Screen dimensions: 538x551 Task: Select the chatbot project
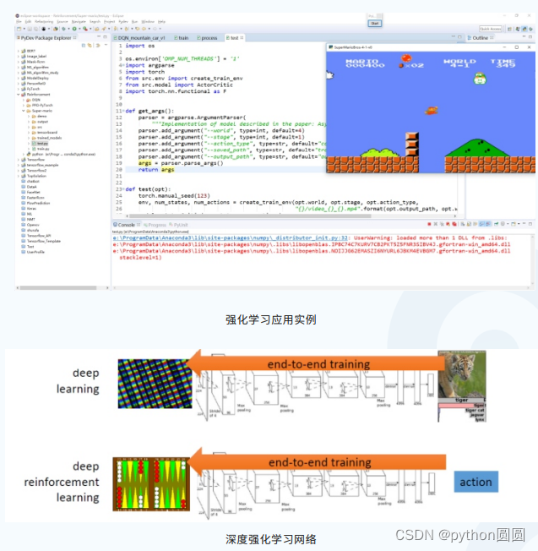tap(30, 182)
